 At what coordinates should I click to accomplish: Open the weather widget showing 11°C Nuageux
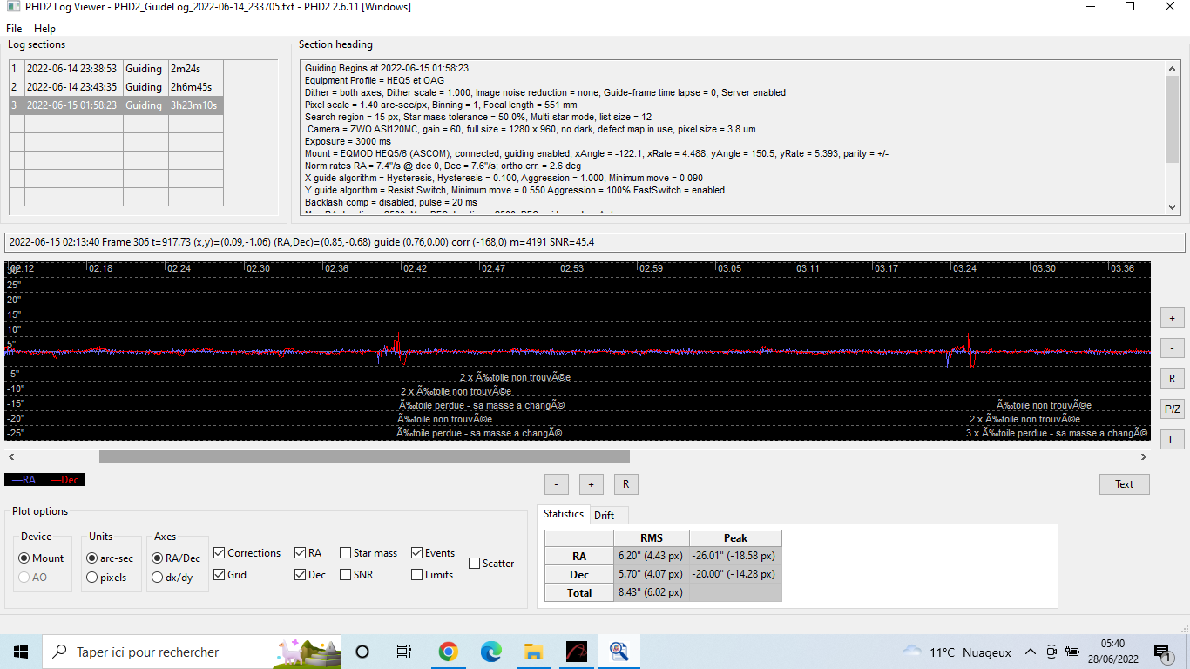(x=957, y=652)
